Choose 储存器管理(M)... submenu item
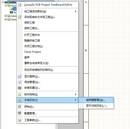Viewport: 130px width, 129px height. point(96,100)
